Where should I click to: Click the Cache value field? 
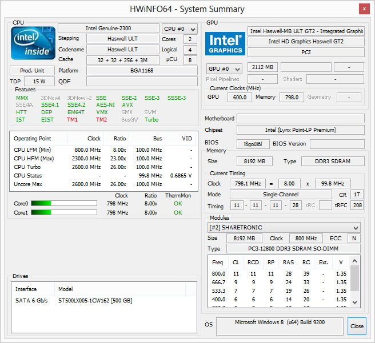coord(122,60)
